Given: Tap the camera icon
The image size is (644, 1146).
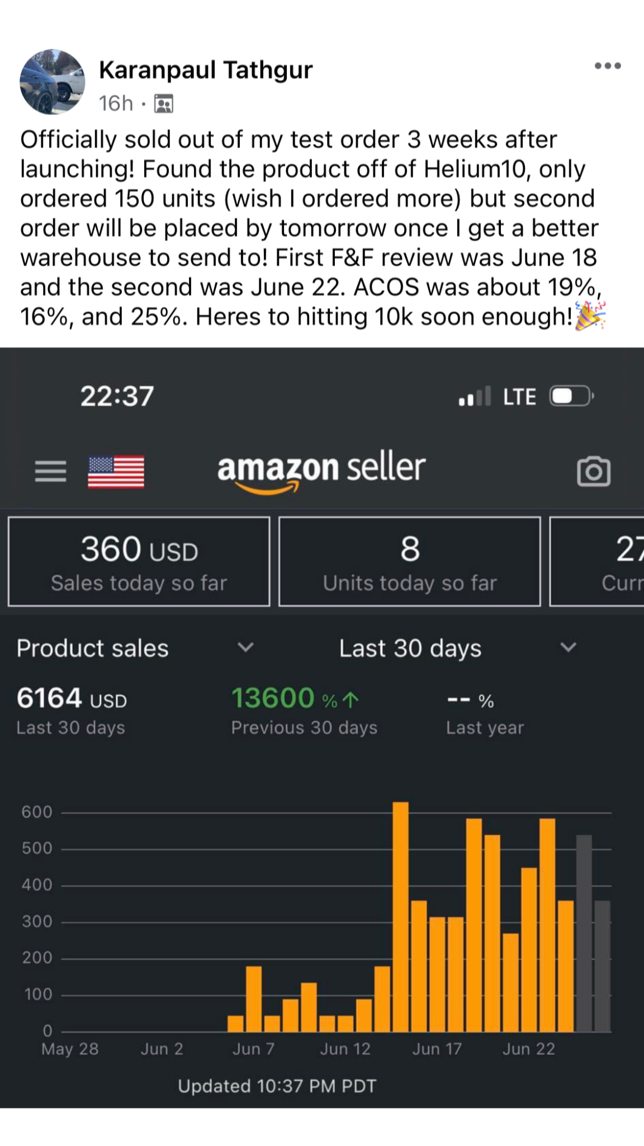Looking at the screenshot, I should pos(593,472).
